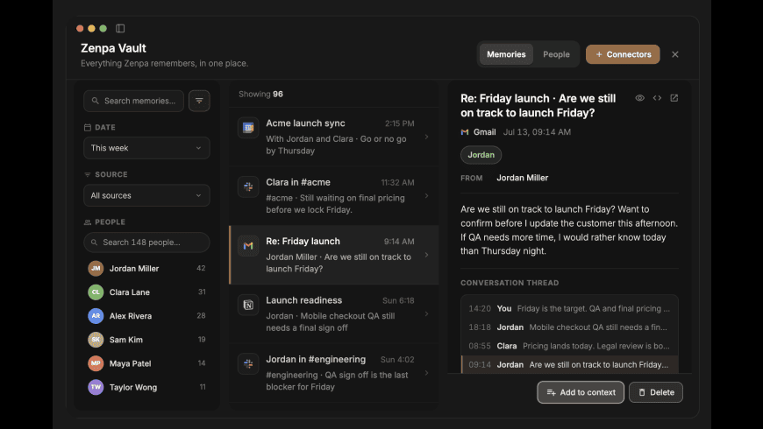Expand the Jordan in #engineering chevron
763x429 pixels.
pyautogui.click(x=427, y=373)
